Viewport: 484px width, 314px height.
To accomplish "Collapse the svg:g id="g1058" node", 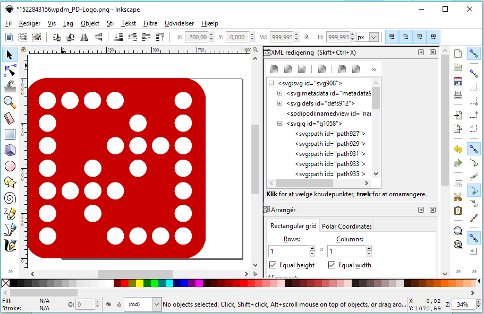I will pos(279,124).
